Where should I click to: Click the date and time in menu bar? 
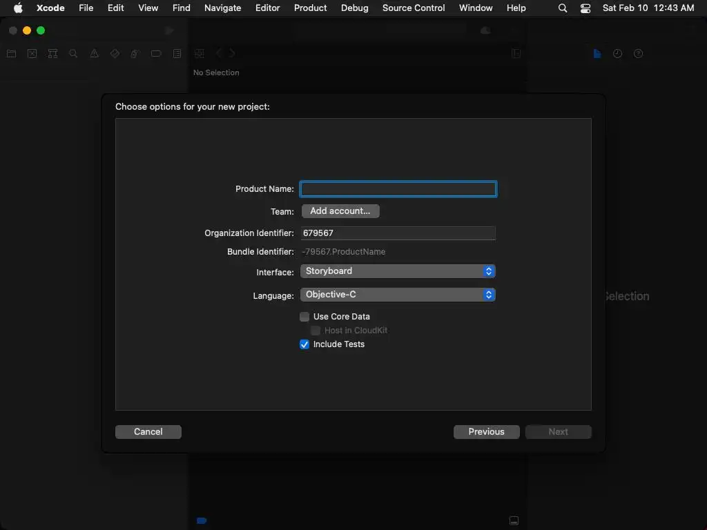point(648,8)
